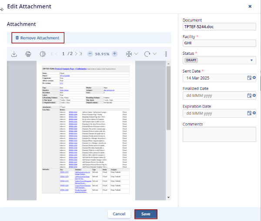261x221 pixels.
Task: Open the rotate options dropdown
Action: [151, 54]
